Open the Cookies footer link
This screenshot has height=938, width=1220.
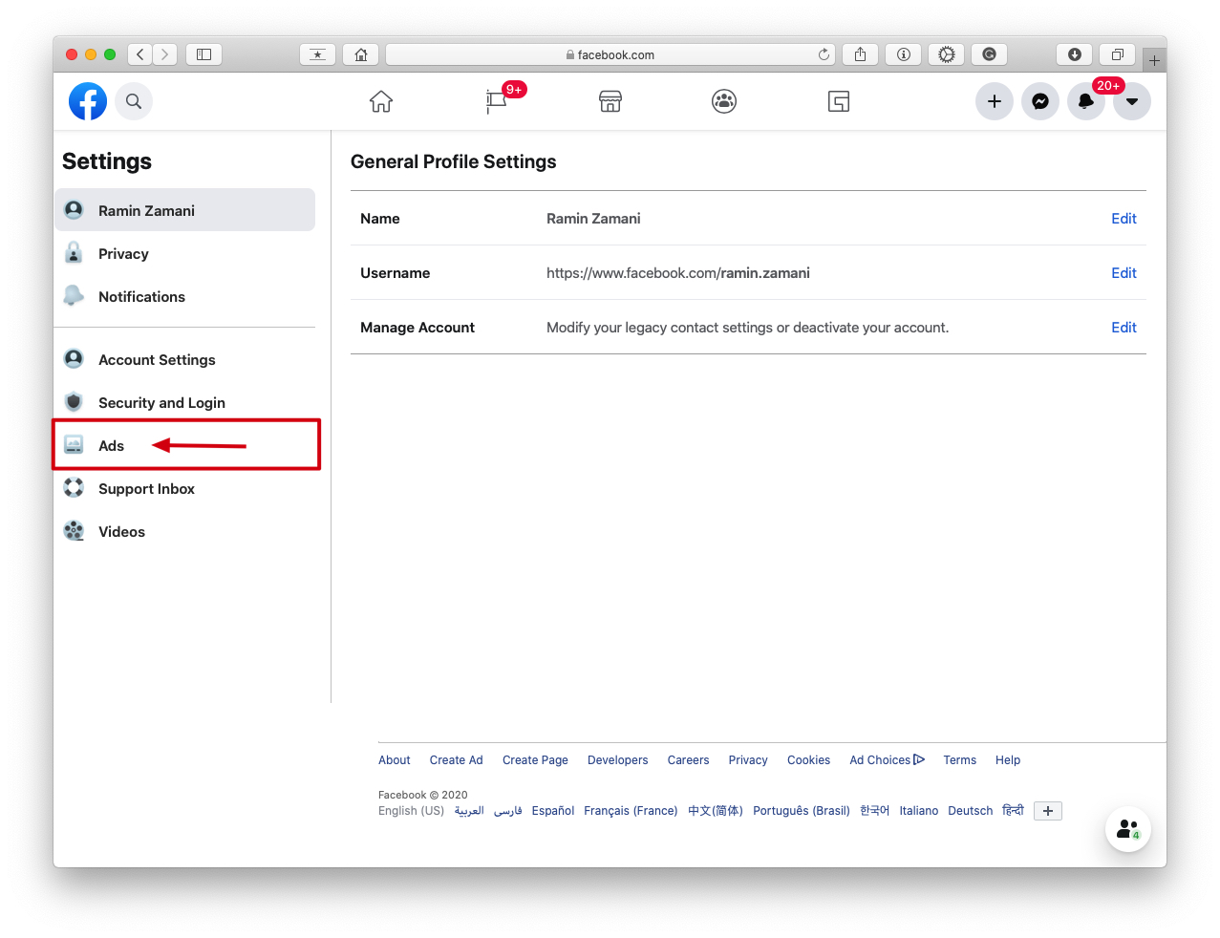(x=808, y=760)
